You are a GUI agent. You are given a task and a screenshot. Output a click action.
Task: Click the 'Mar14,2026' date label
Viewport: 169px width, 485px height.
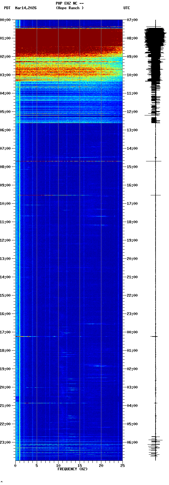26,8
